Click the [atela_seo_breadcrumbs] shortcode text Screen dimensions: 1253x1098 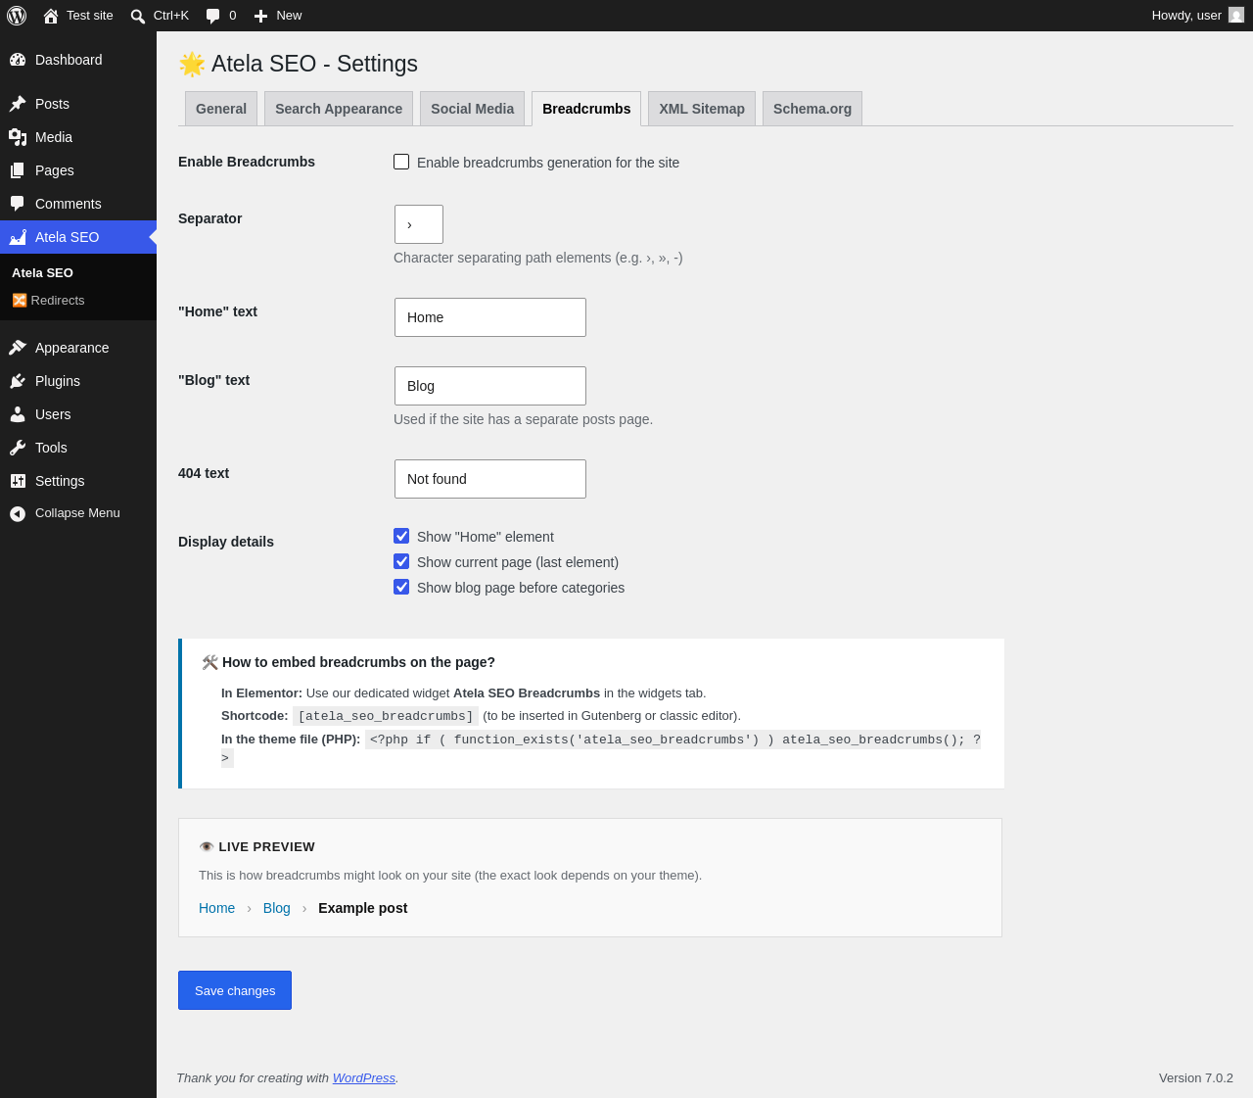386,716
